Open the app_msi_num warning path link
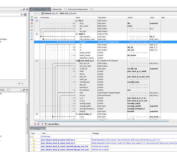177x152 pixels. 65,150
